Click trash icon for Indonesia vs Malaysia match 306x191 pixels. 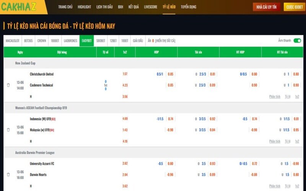[8, 130]
